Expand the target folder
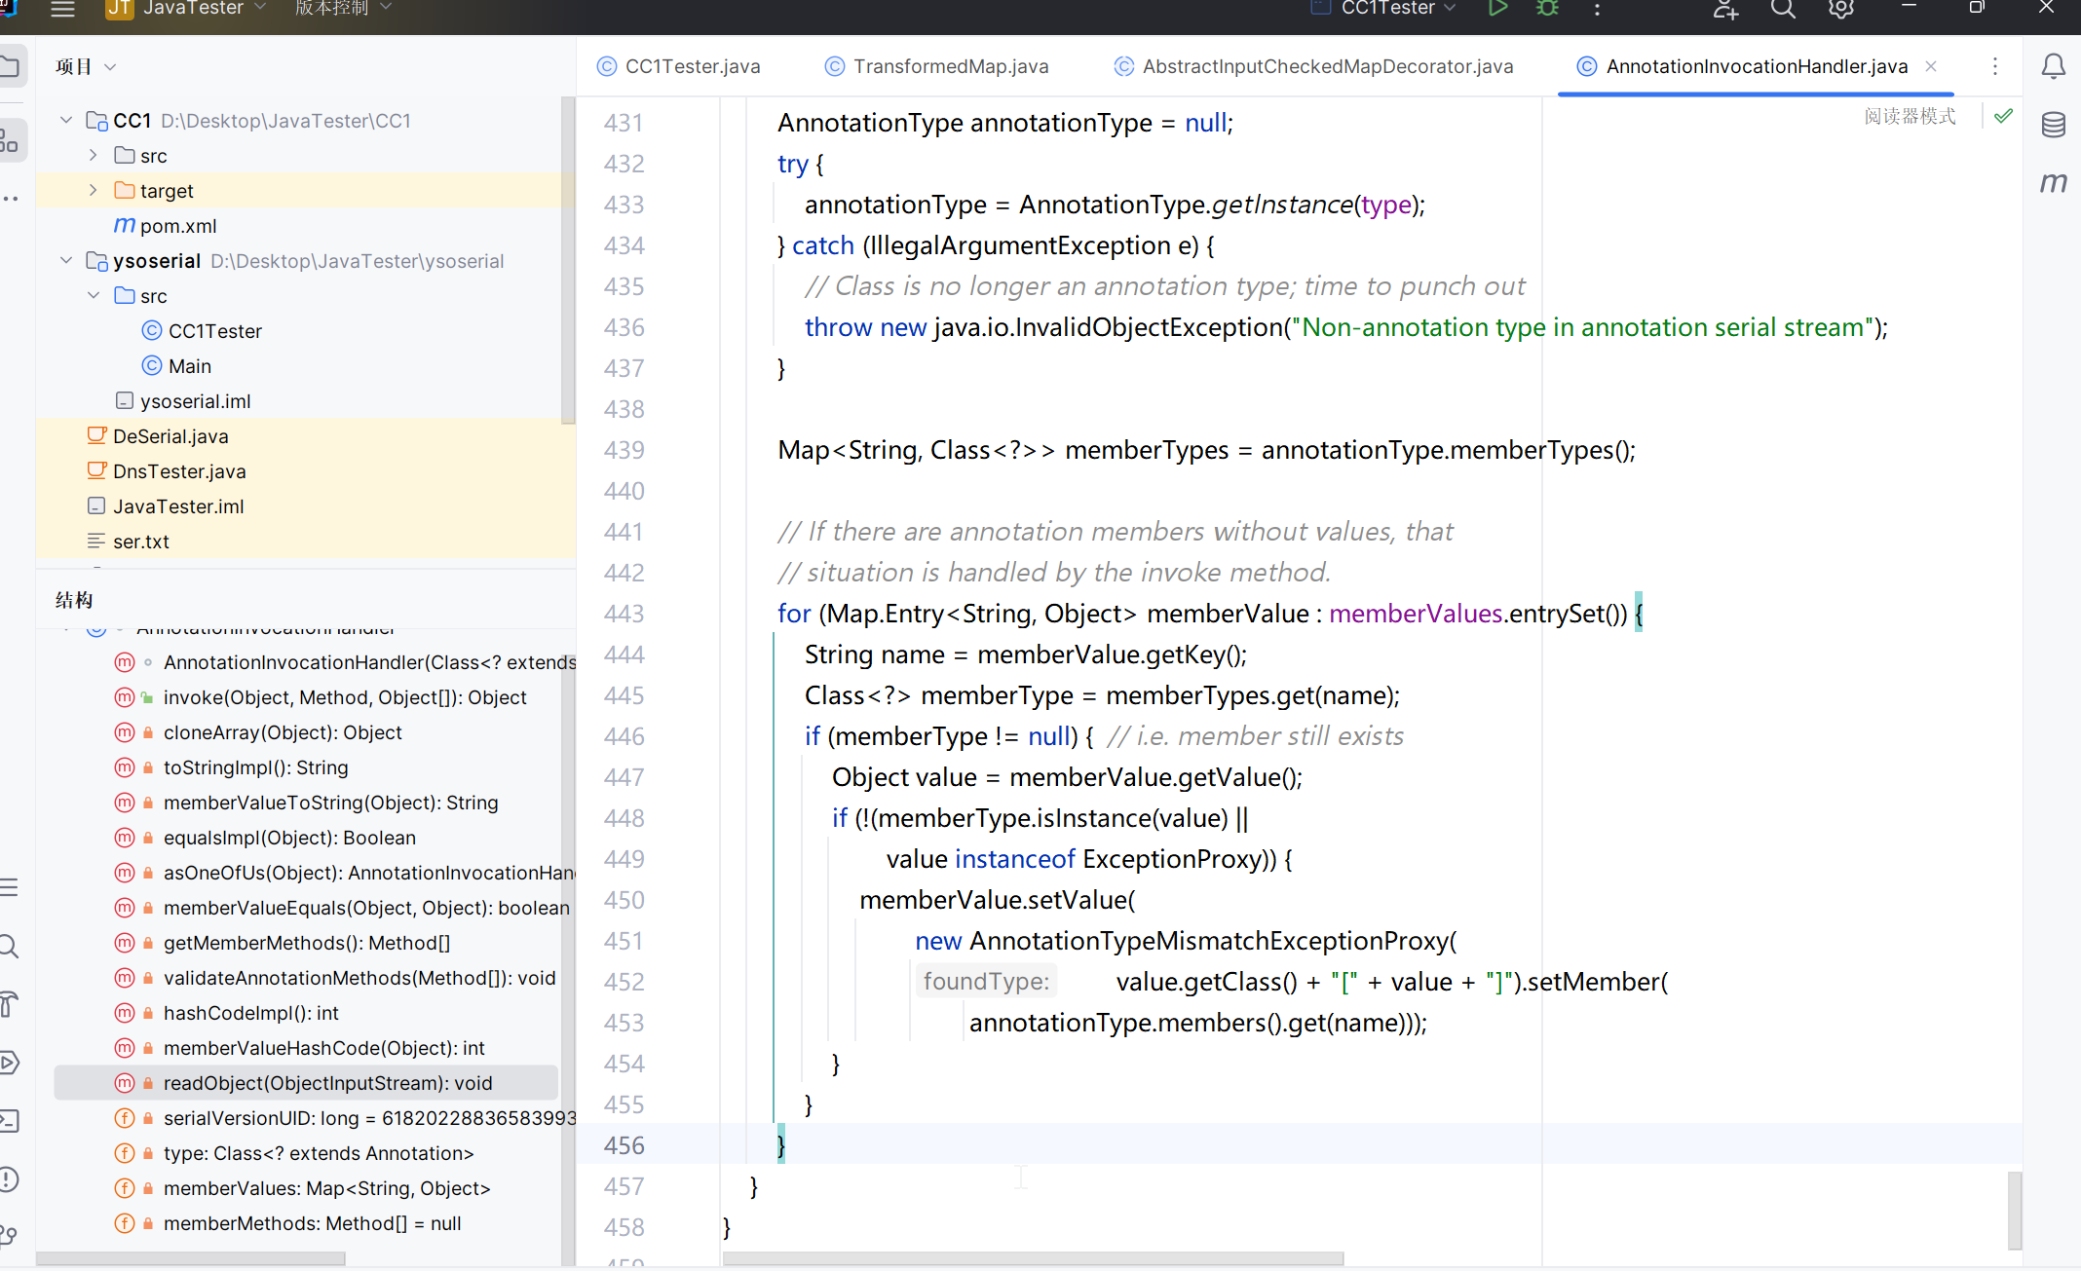The width and height of the screenshot is (2081, 1271). point(93,191)
